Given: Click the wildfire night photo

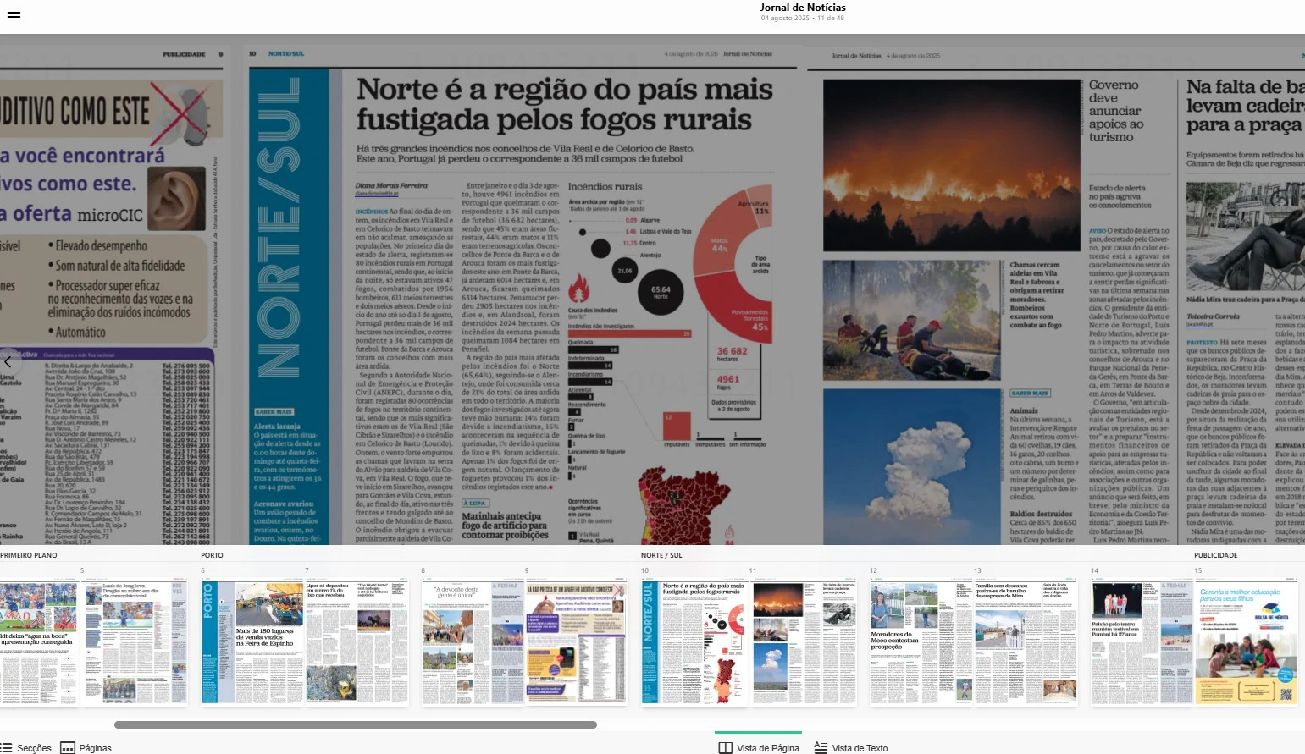Looking at the screenshot, I should tap(951, 165).
